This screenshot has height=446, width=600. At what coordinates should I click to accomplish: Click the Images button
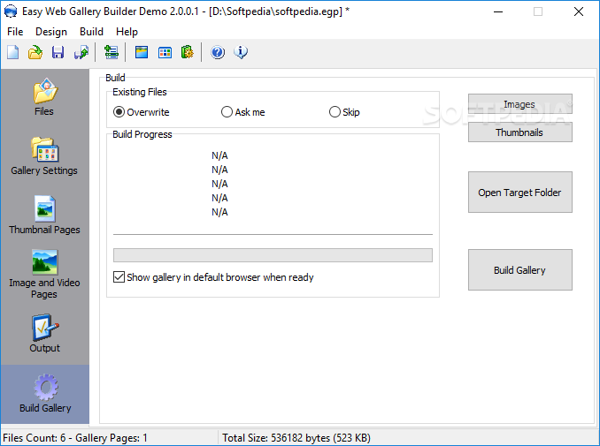[520, 104]
